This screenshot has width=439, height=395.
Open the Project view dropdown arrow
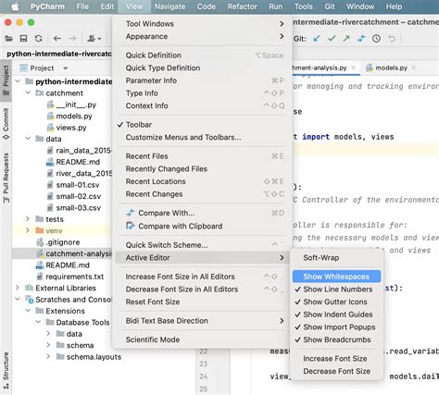66,68
